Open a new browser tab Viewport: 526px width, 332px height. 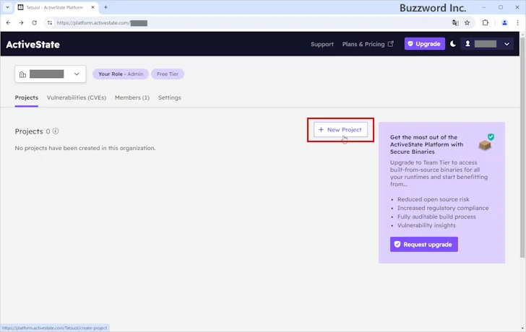click(105, 7)
